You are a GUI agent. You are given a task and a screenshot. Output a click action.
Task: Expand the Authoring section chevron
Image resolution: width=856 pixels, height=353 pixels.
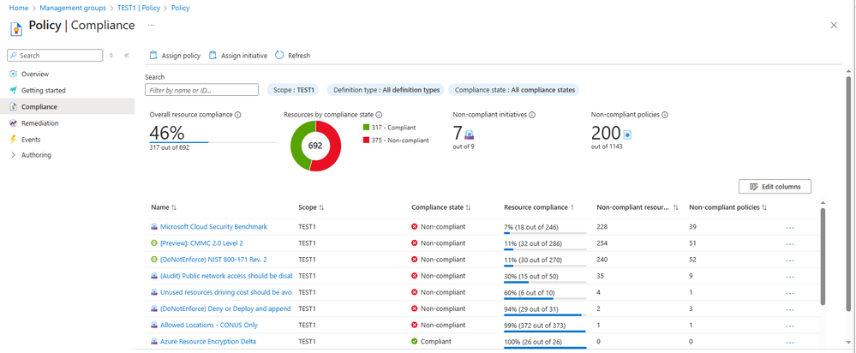pos(13,155)
